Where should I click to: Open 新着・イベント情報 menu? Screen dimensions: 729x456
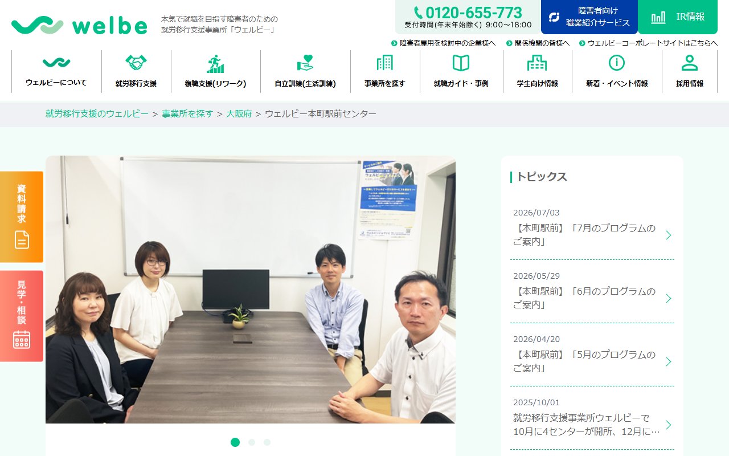coord(617,71)
